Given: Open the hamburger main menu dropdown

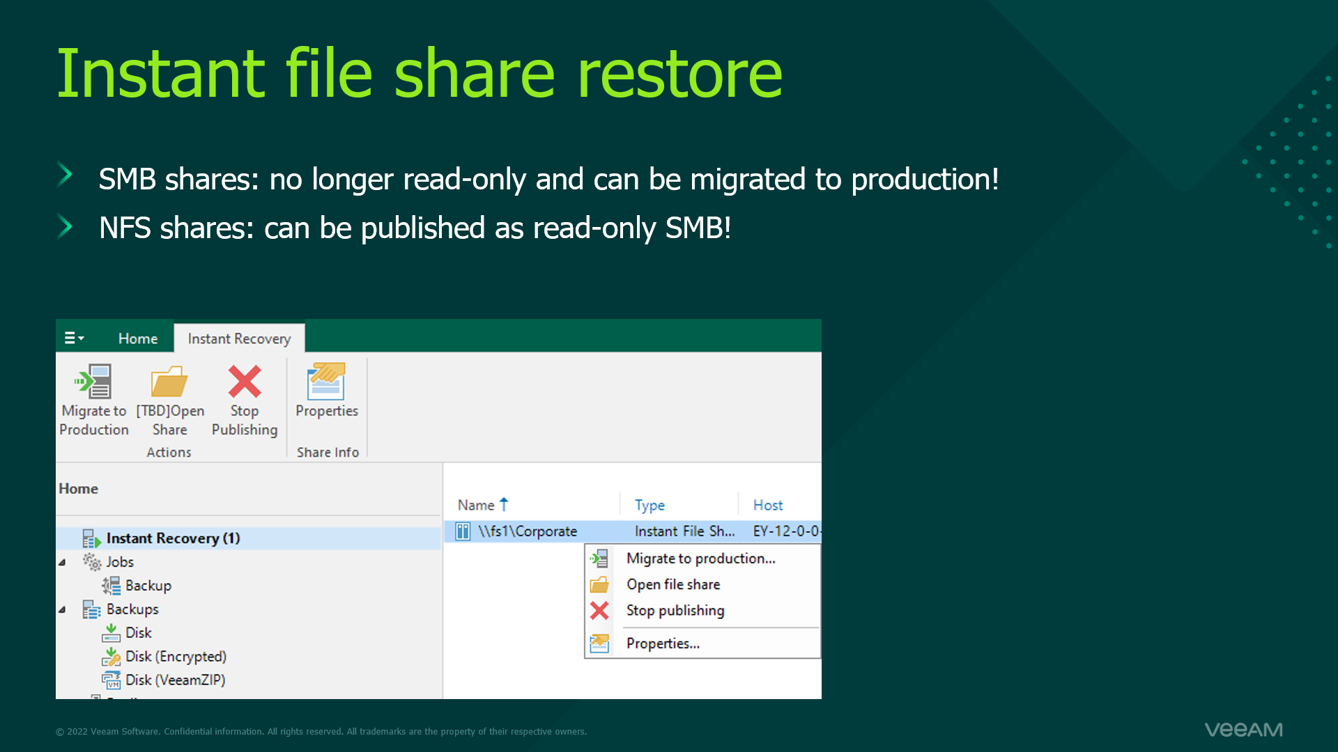Looking at the screenshot, I should coord(74,338).
